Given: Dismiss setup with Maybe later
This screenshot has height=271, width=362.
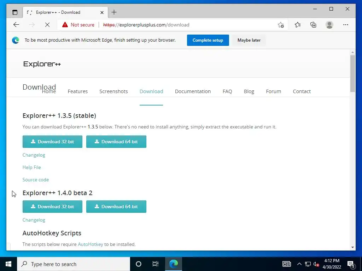Looking at the screenshot, I should click(x=249, y=40).
